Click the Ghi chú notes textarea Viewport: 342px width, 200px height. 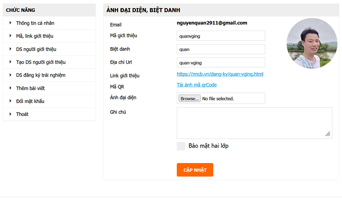click(x=254, y=123)
